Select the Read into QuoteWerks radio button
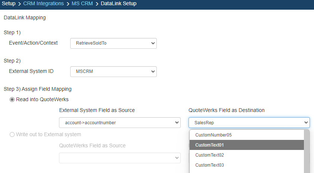Viewport: 314px width, 173px height. (x=12, y=99)
